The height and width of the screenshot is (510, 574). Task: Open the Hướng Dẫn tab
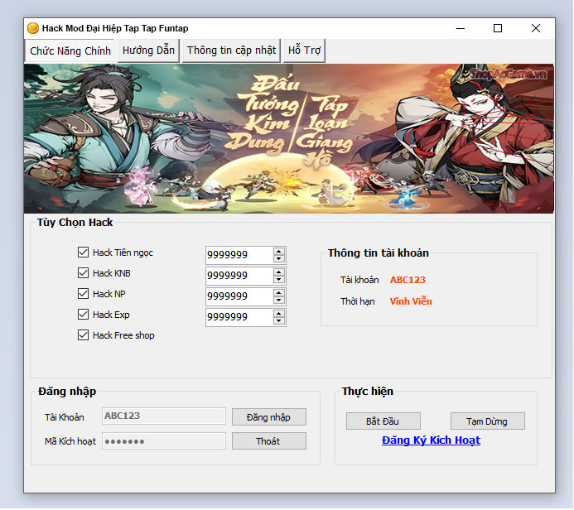pos(148,51)
